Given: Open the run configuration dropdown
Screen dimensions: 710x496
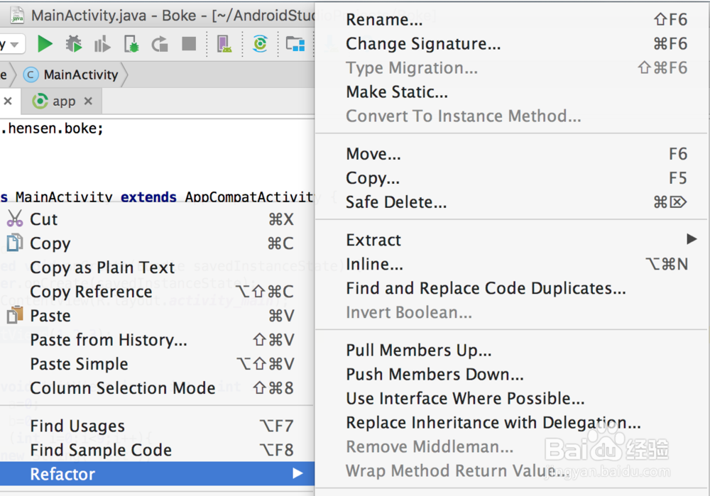Looking at the screenshot, I should point(13,45).
